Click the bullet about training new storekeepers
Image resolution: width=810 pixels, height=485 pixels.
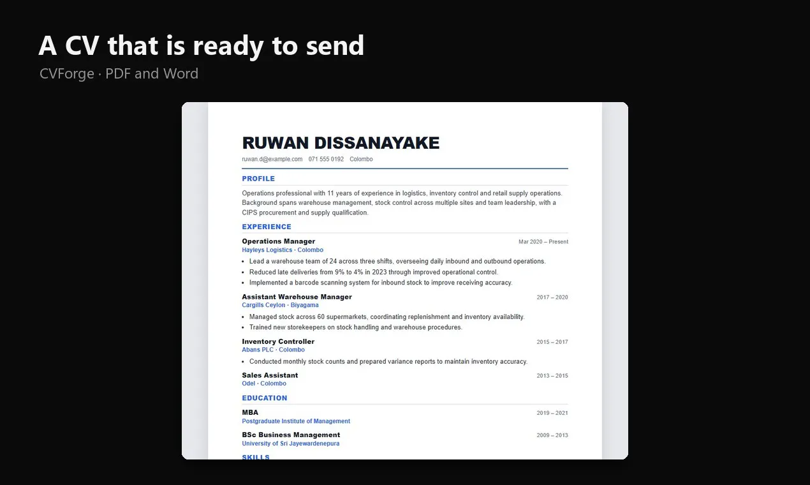click(356, 327)
